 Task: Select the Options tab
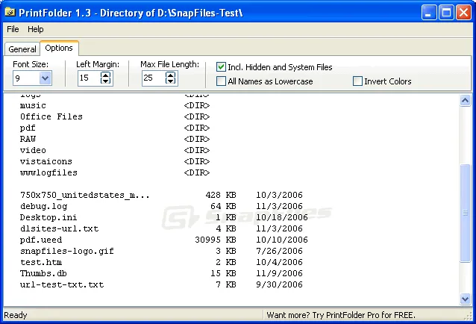click(x=59, y=48)
